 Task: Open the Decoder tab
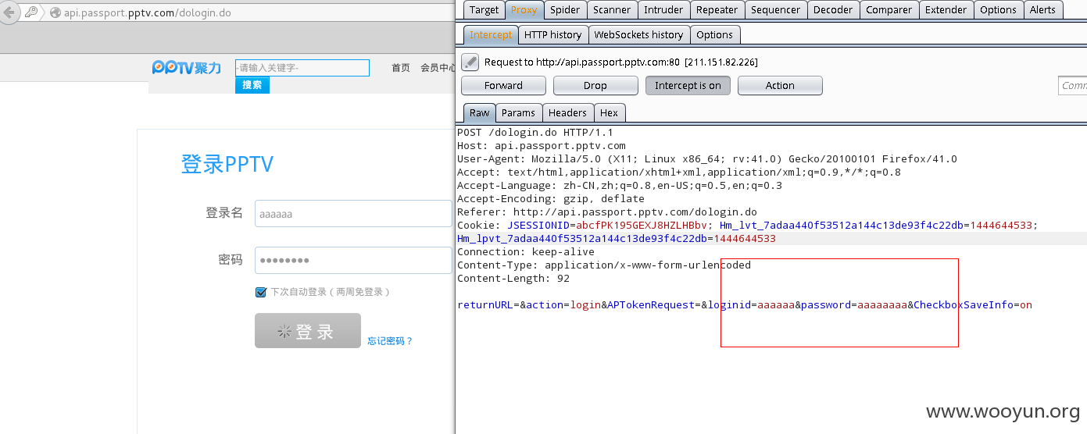point(833,9)
